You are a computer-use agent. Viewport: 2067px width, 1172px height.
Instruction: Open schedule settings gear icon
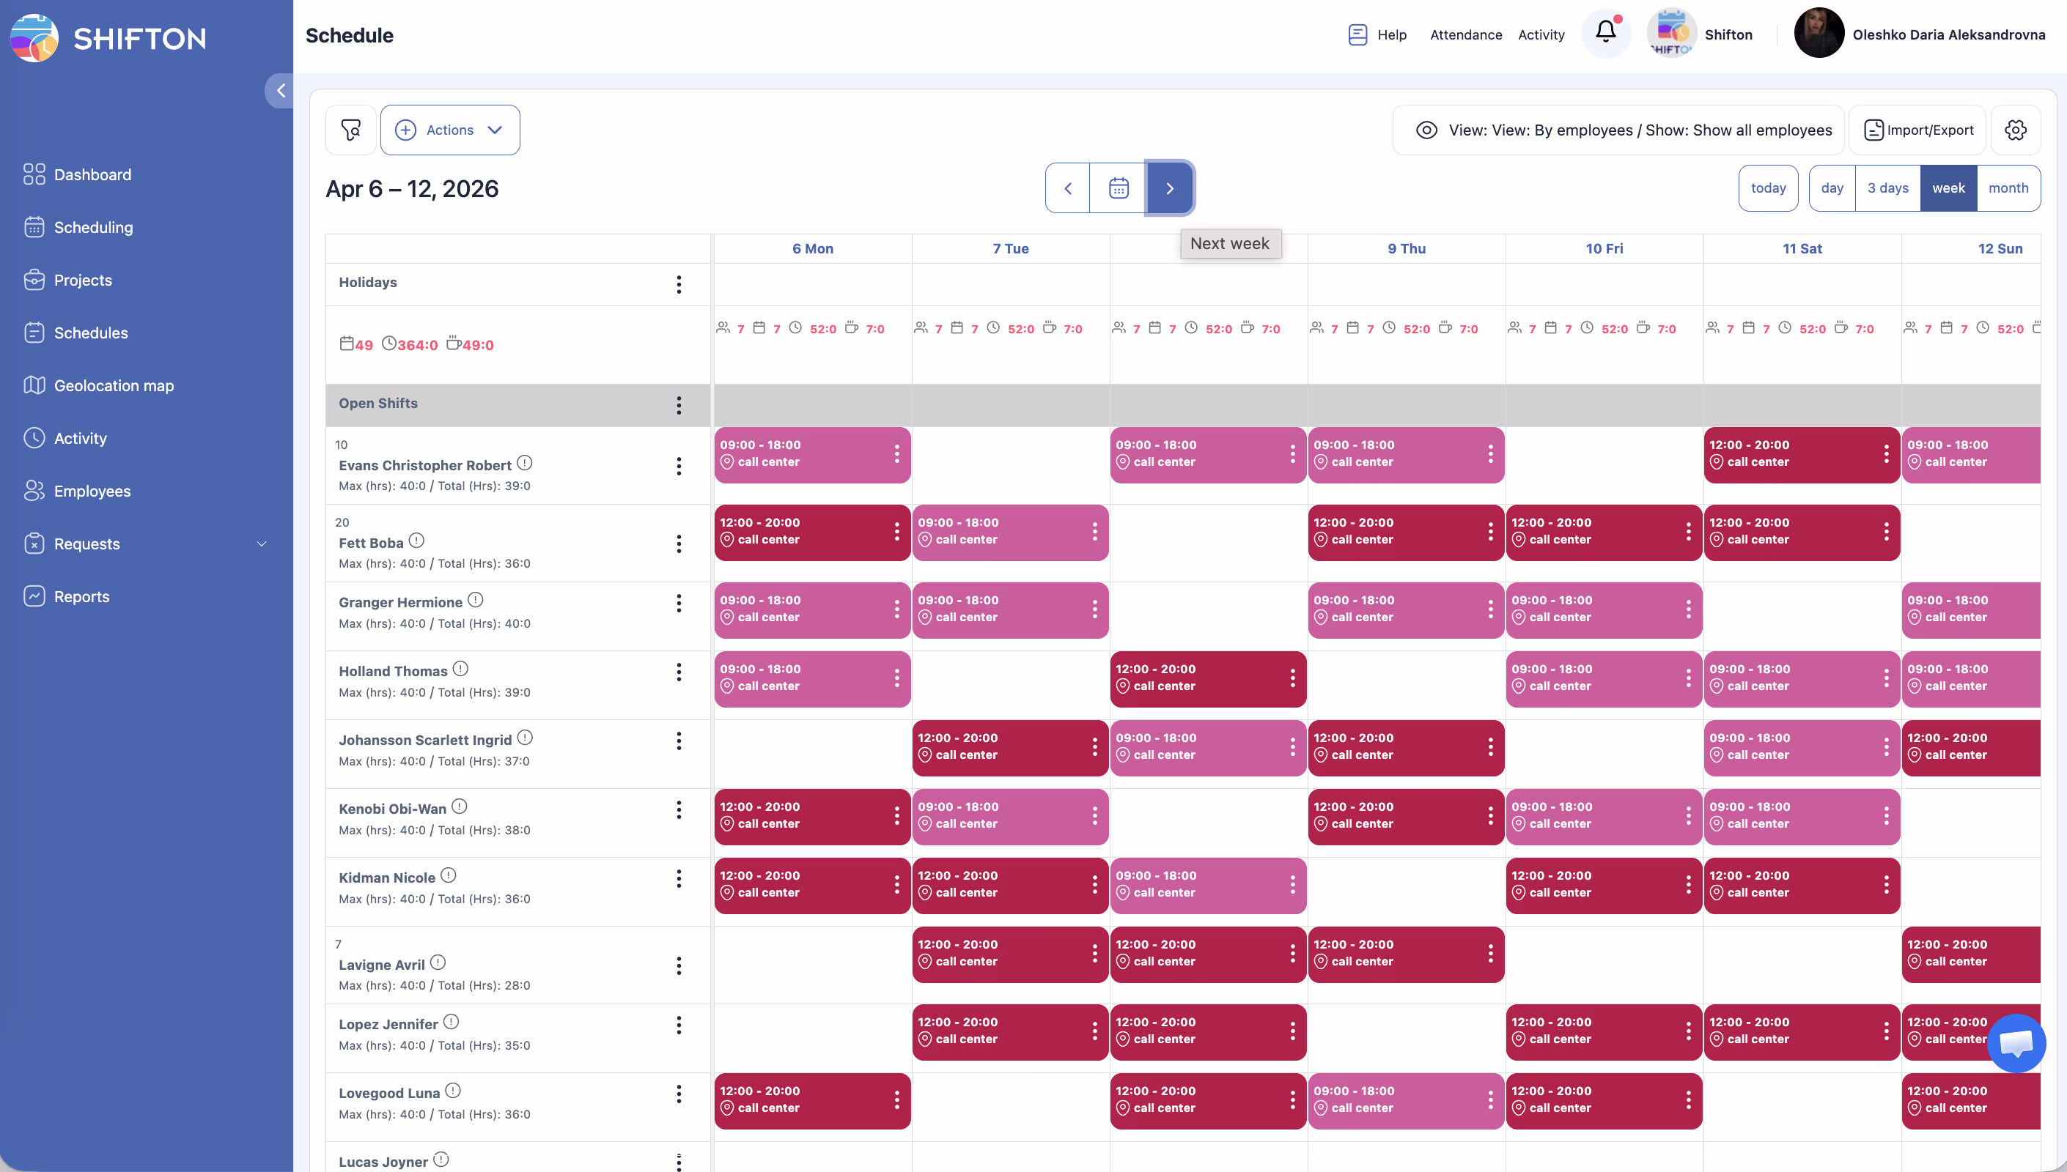coord(2015,130)
